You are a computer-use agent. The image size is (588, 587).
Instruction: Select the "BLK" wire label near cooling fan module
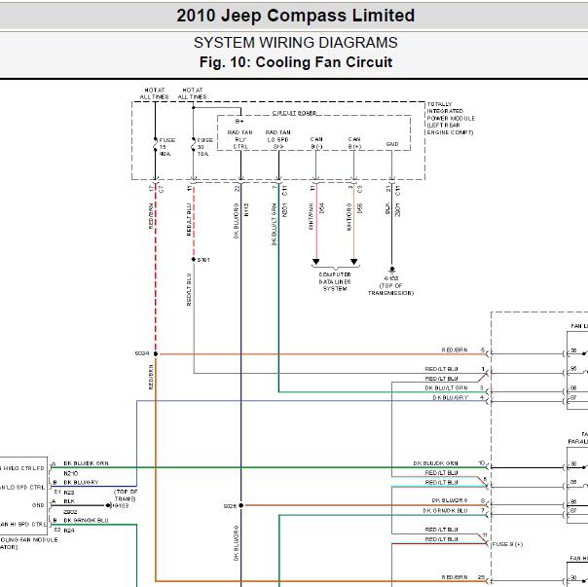[x=69, y=501]
